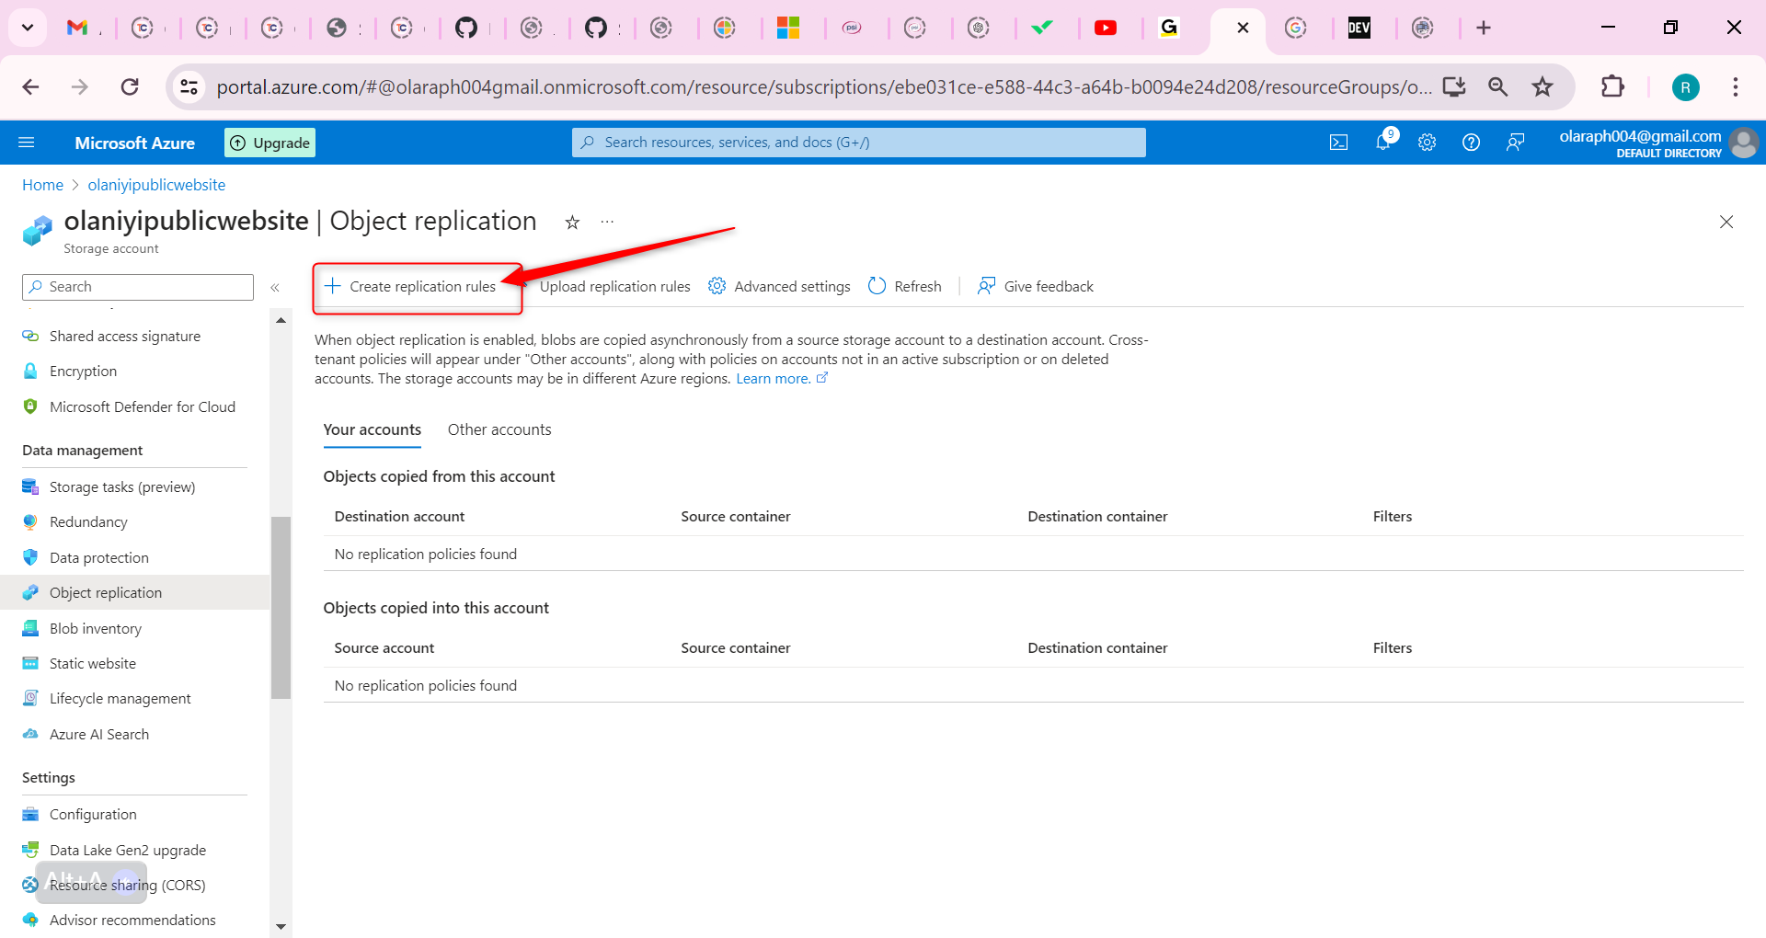Click the notifications bell icon
The width and height of the screenshot is (1766, 938).
(x=1382, y=142)
